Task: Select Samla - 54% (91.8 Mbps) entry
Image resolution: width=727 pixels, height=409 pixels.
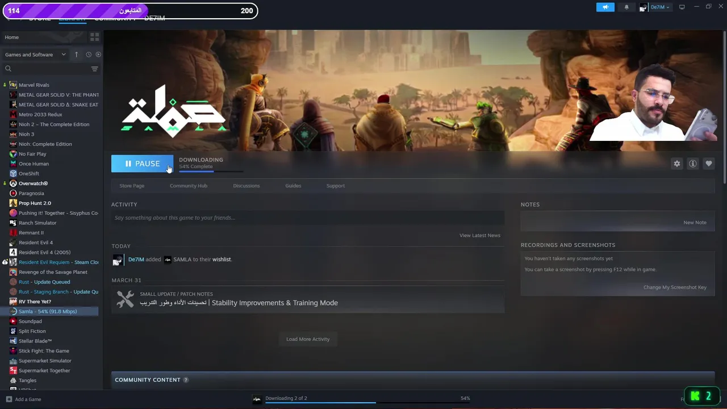Action: (x=48, y=311)
